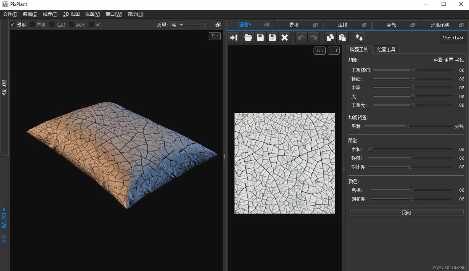Click the 重置 link next to 均衡
Screen dimensions: 469x271
(x=448, y=60)
